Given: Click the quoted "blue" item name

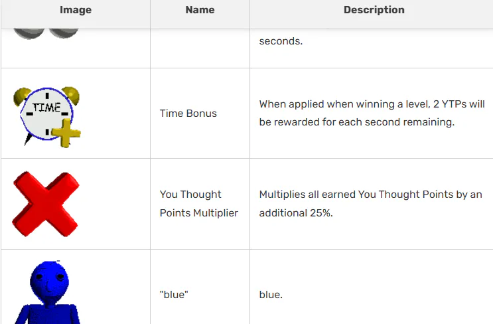Looking at the screenshot, I should click(x=174, y=294).
